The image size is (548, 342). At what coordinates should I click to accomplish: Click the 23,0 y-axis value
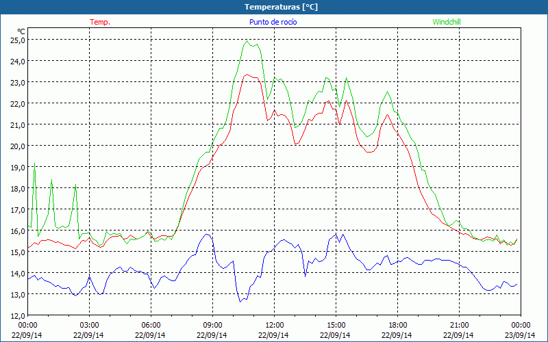(18, 83)
